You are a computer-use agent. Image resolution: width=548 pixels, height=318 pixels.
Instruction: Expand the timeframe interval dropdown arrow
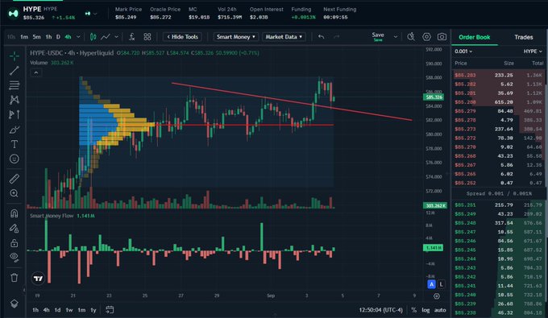coord(78,37)
